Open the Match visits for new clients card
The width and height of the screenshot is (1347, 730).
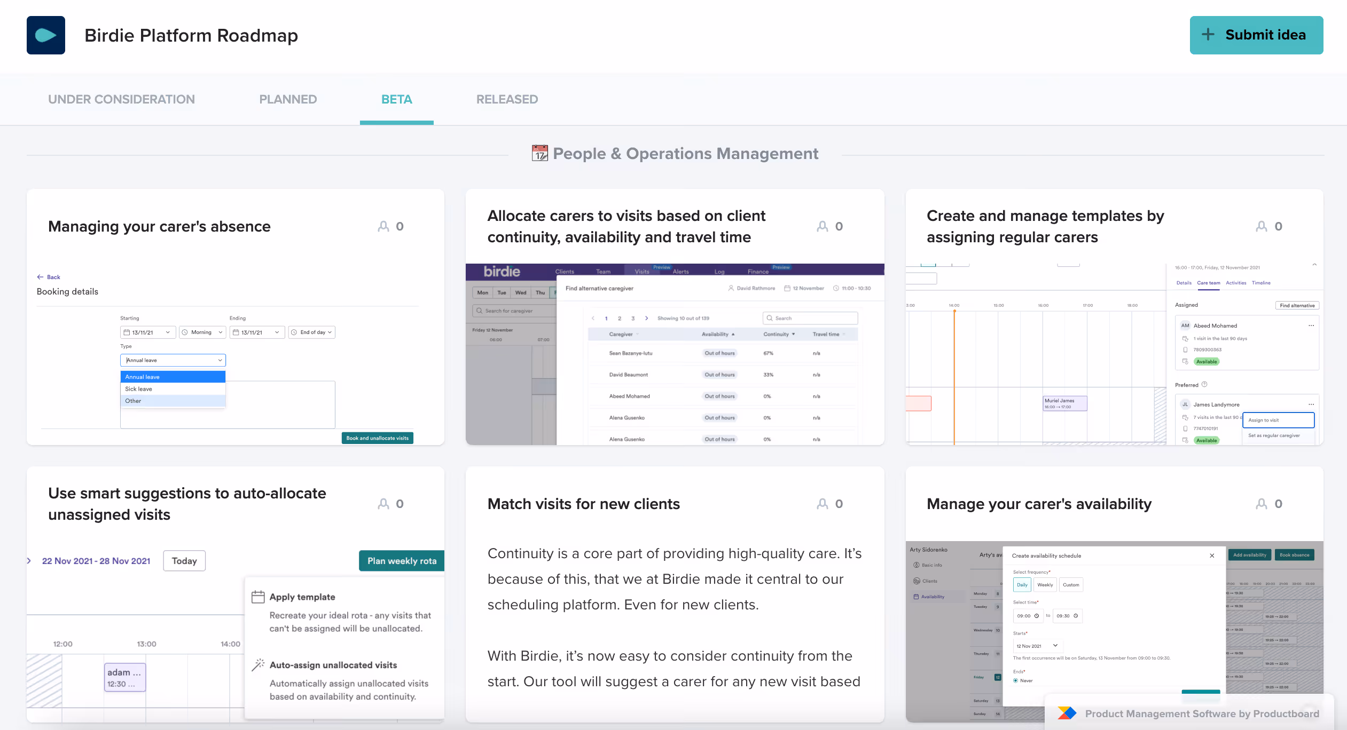pos(583,504)
